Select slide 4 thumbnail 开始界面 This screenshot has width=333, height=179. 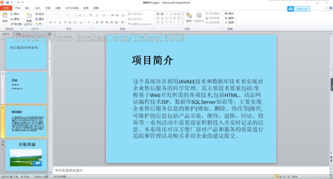click(x=26, y=155)
